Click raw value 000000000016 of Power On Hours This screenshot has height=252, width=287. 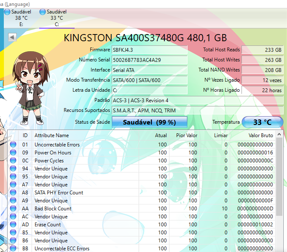[x=255, y=153]
